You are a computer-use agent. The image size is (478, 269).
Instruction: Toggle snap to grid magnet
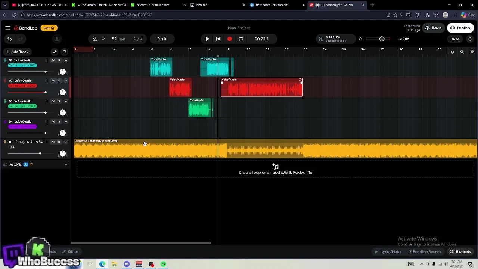452,52
